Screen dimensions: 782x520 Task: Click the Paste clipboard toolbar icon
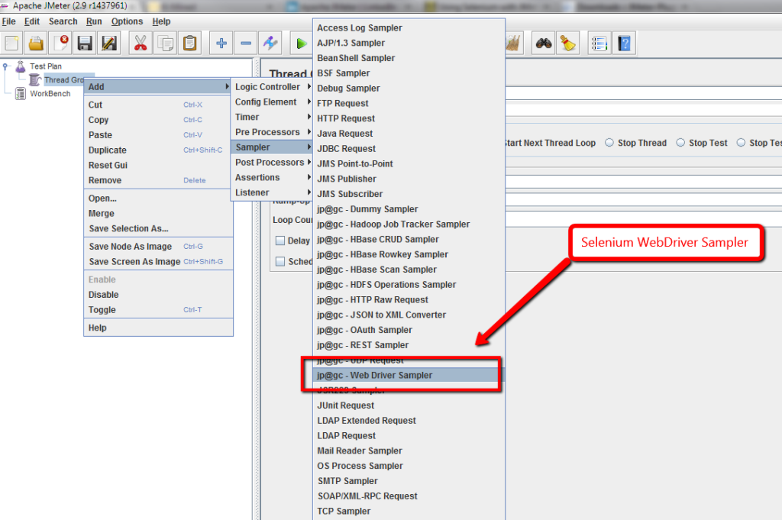click(x=189, y=44)
